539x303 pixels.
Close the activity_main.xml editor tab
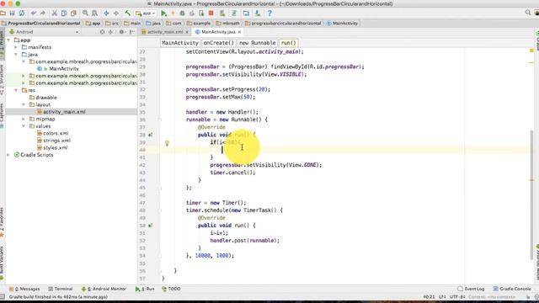(x=187, y=32)
